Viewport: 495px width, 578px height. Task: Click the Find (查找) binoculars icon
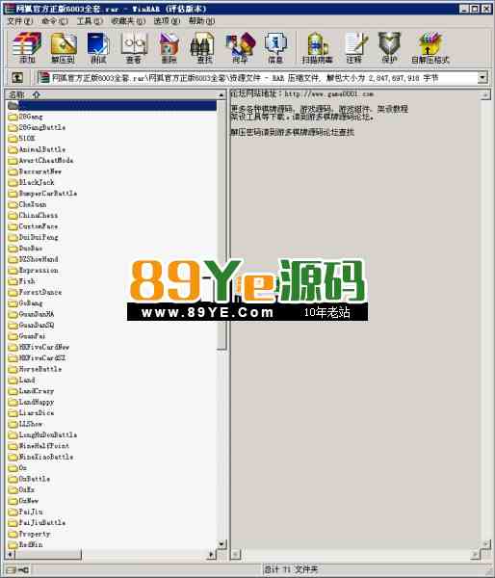point(204,47)
